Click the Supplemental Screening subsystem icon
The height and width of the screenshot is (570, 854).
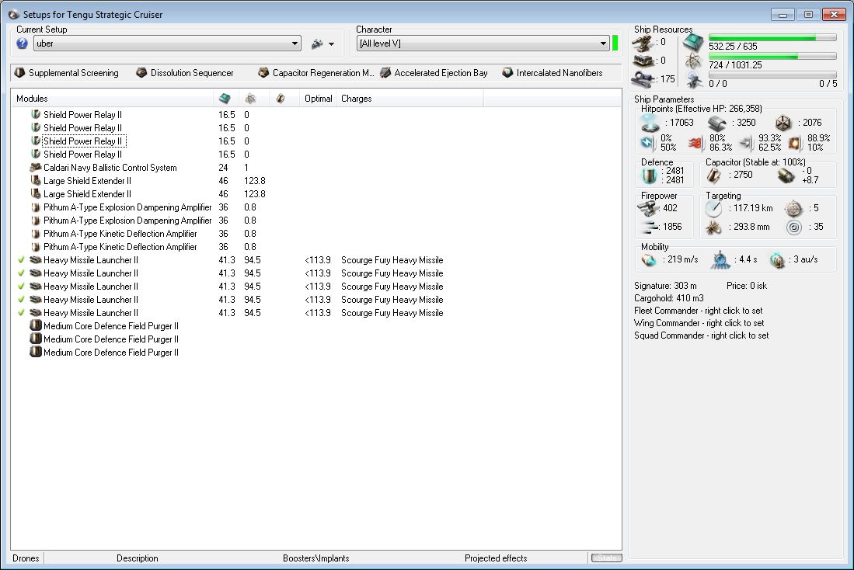[x=19, y=72]
